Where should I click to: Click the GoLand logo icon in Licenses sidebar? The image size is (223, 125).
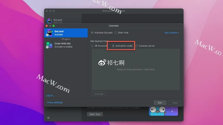click(x=49, y=33)
